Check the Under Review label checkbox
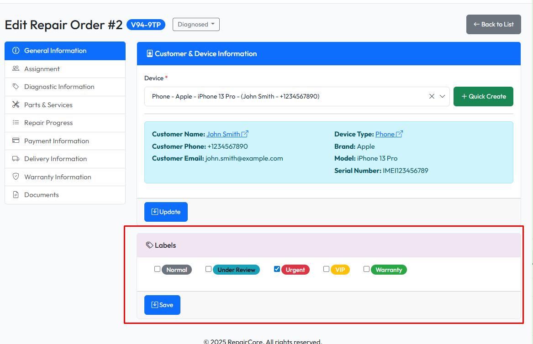The image size is (533, 344). [x=208, y=269]
